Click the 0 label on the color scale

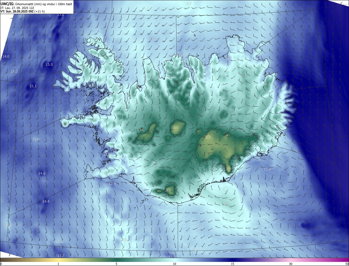pos(1,264)
